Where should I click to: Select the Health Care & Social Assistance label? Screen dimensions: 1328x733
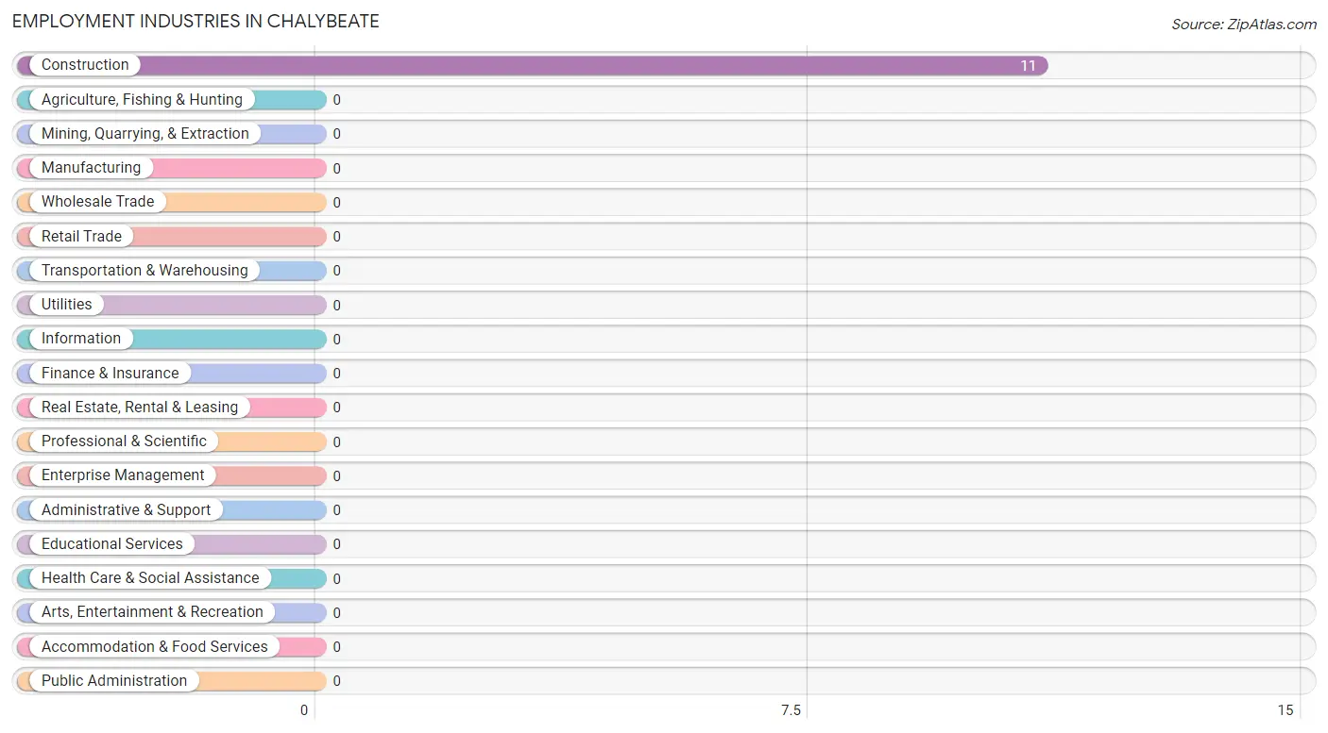point(150,577)
